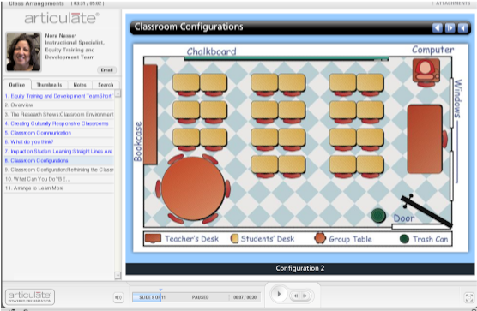This screenshot has height=311, width=477.
Task: Switch to the Notes tab
Action: (80, 85)
